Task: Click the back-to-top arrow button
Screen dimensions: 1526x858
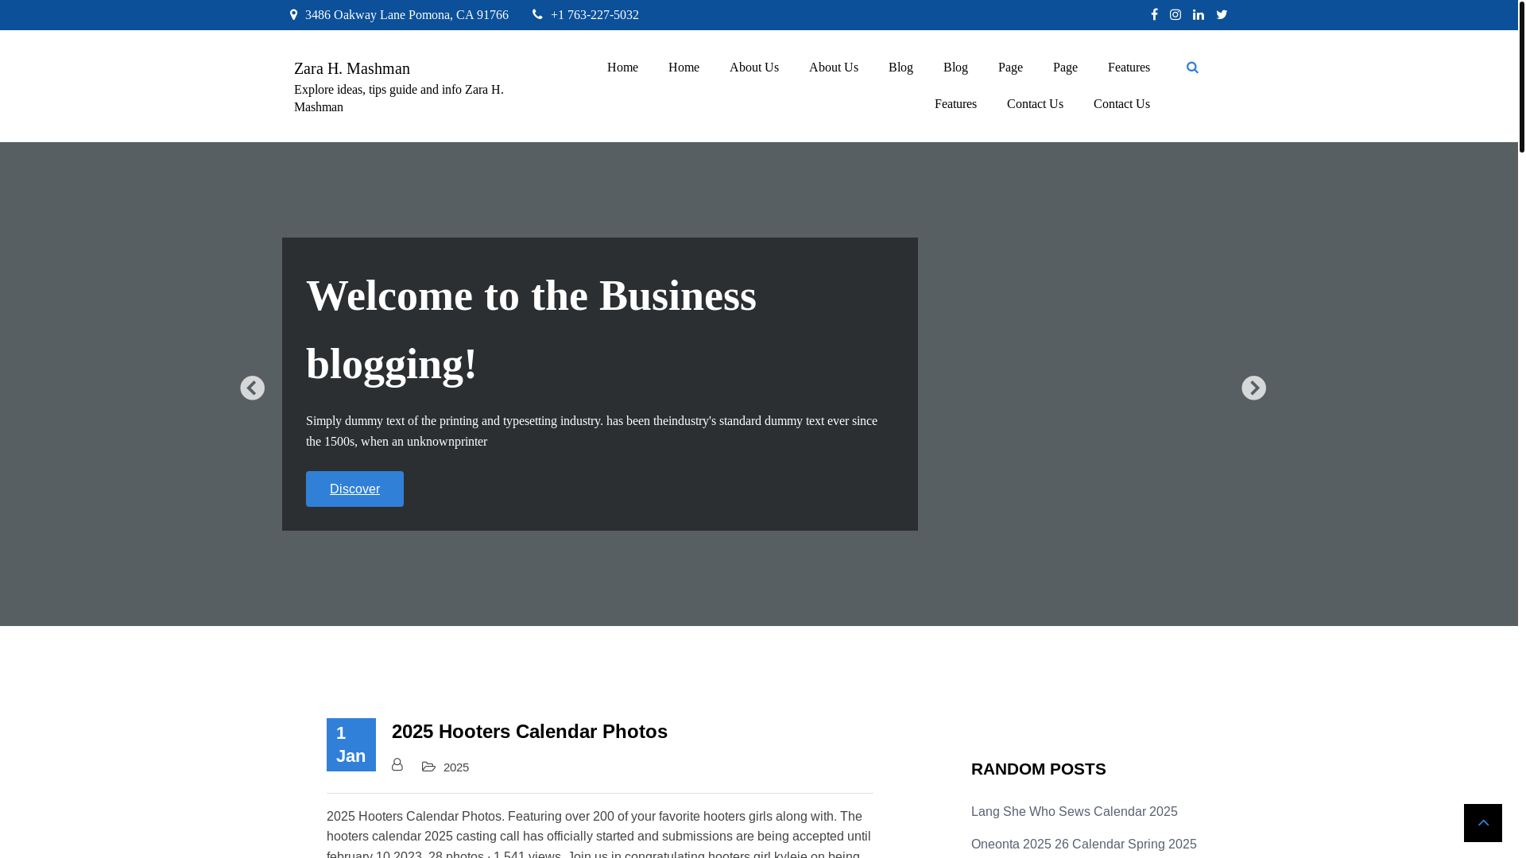Action: tap(1483, 823)
